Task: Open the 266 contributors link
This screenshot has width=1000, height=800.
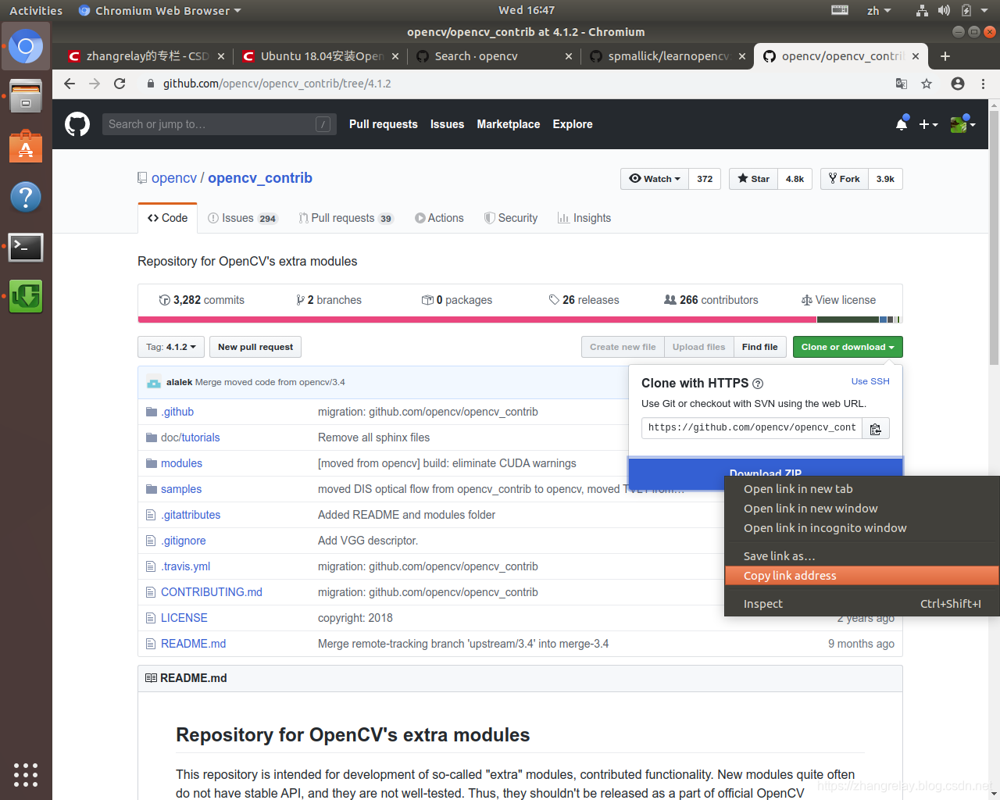Action: (711, 300)
